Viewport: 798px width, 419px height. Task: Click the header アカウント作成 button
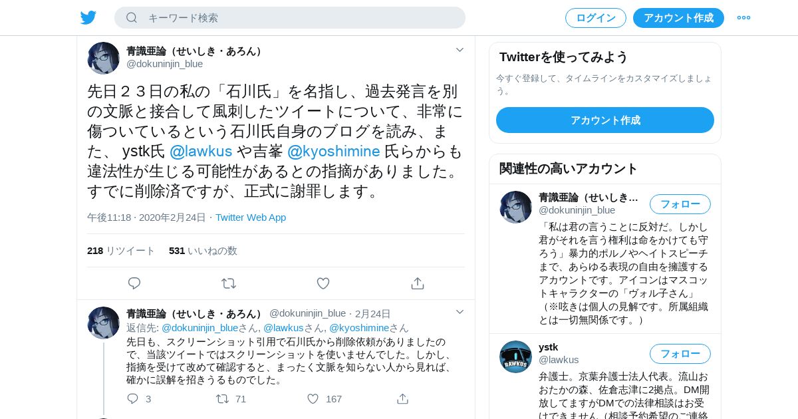[678, 18]
